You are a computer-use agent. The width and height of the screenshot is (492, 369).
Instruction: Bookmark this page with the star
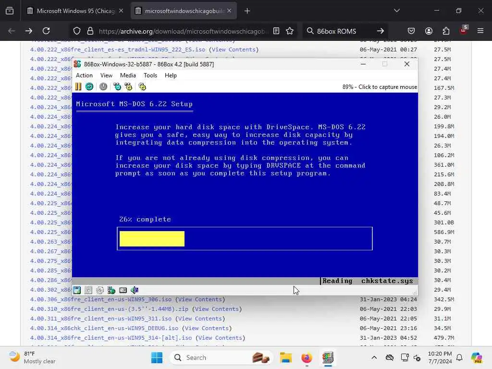coord(290,31)
